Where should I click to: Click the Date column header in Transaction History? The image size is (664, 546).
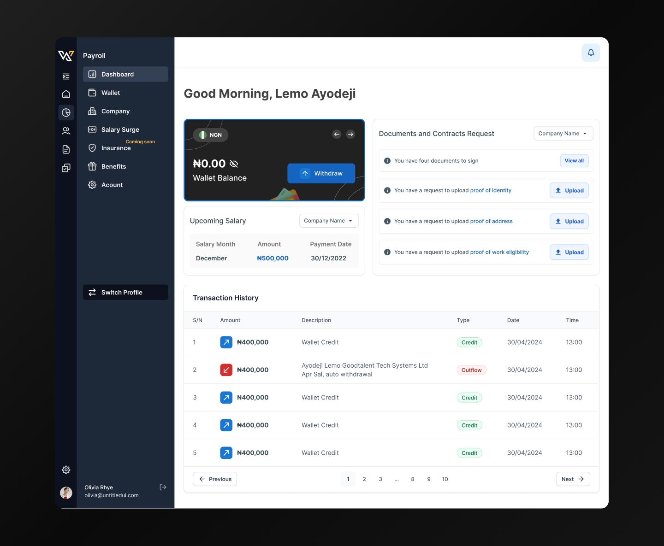[x=513, y=320]
